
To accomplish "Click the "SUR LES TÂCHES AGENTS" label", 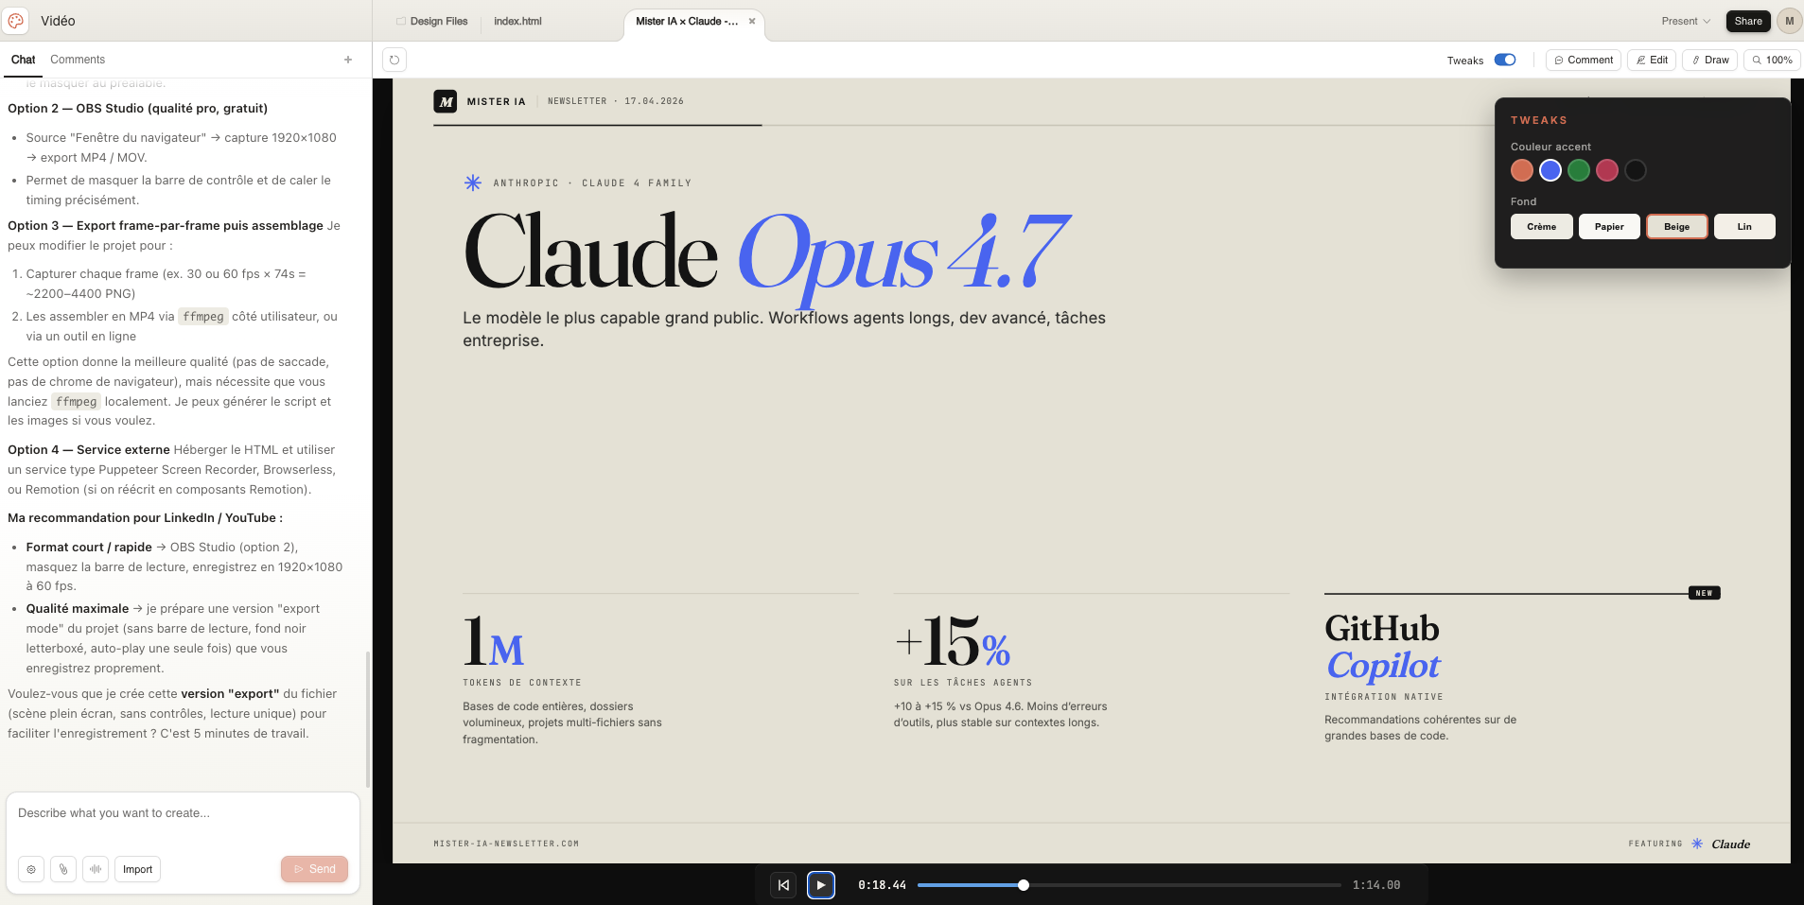I will coord(963,683).
